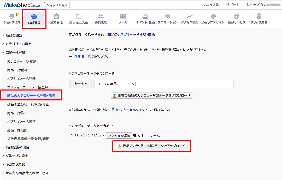Click the CSVサンプル button
Viewport: 282px width, 180px height.
98,57
